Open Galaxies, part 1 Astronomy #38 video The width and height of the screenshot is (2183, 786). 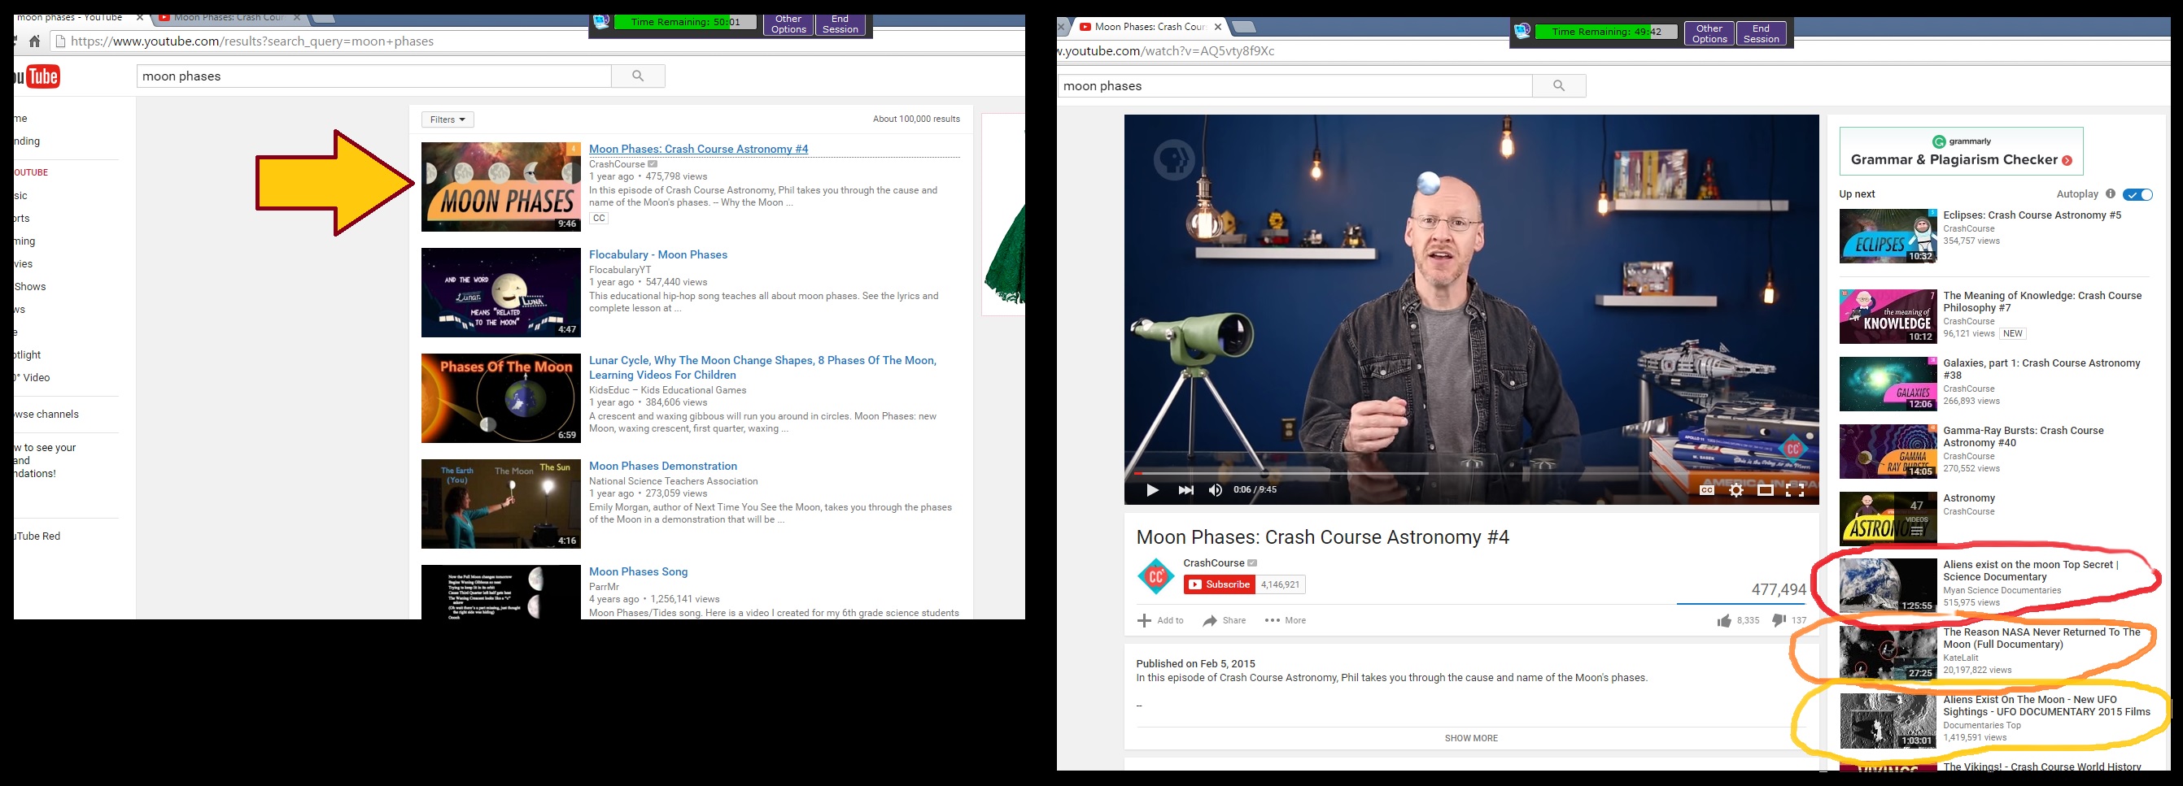(2041, 369)
